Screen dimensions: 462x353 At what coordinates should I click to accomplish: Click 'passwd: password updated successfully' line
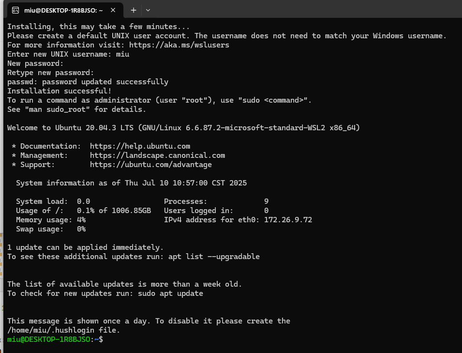tap(88, 82)
